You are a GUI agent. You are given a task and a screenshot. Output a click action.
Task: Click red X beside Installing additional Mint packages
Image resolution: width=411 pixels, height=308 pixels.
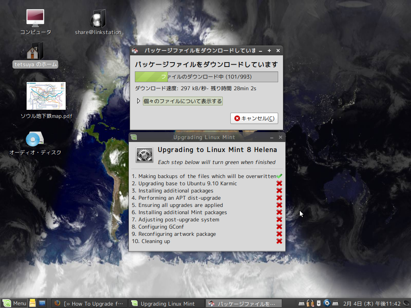pyautogui.click(x=279, y=212)
